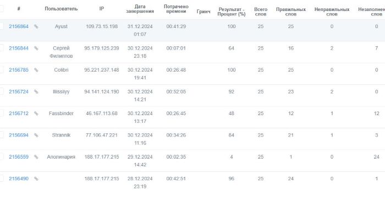Click the IP address 95.179.125.239
385x206 pixels.
click(102, 48)
